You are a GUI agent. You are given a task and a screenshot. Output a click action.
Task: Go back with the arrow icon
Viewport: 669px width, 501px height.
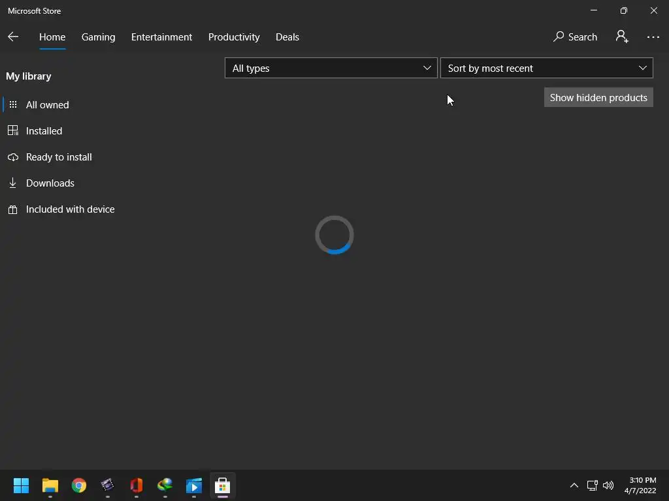(x=13, y=37)
